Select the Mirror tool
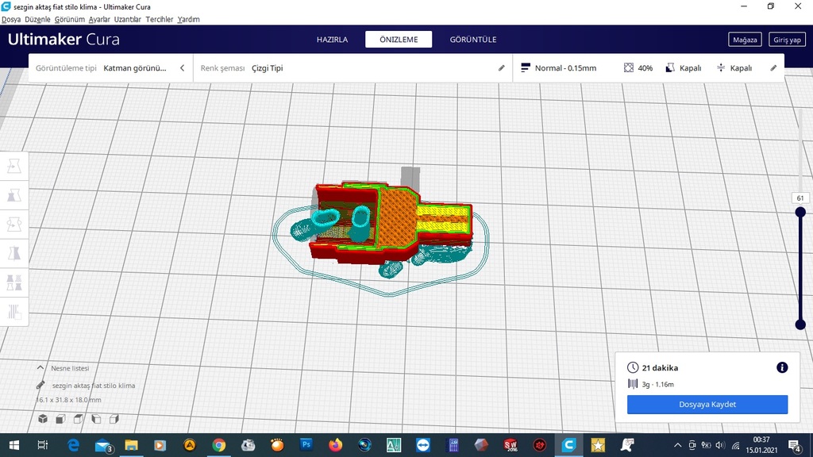 point(14,253)
